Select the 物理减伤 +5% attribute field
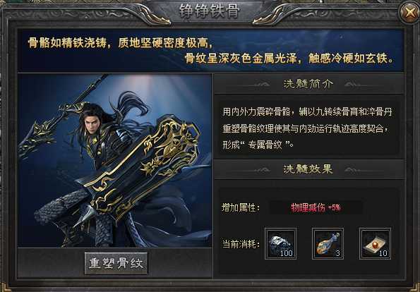Image resolution: width=420 pixels, height=292 pixels. point(316,207)
